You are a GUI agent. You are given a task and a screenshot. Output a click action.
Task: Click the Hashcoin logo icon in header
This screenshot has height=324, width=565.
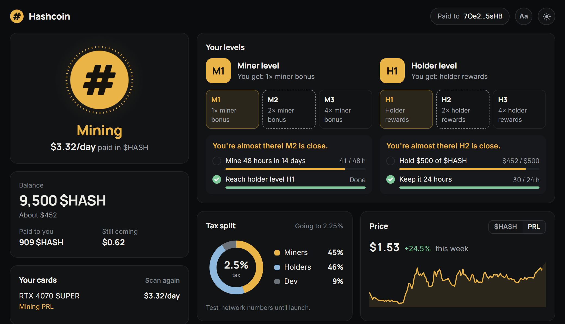tap(17, 16)
